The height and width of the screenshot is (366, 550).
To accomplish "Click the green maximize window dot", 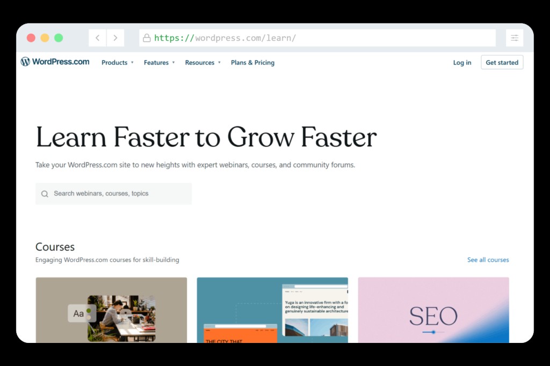I will 59,38.
